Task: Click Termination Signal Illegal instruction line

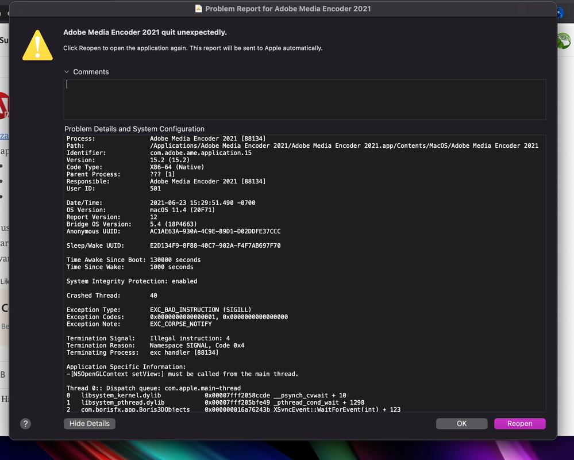Action: 148,339
